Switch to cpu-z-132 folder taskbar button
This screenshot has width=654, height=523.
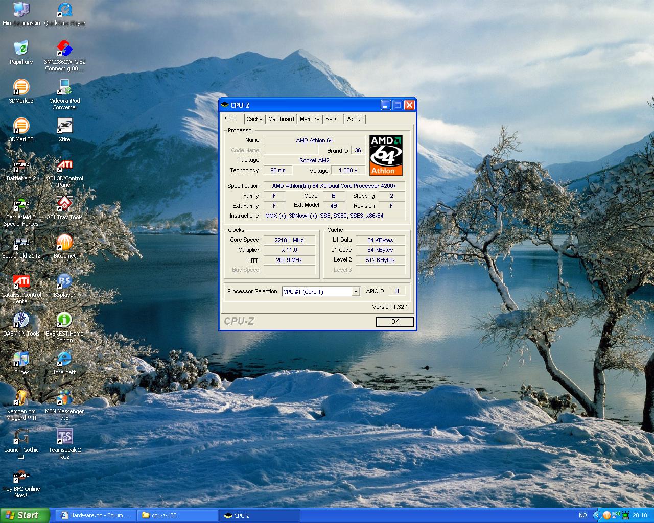coord(178,515)
